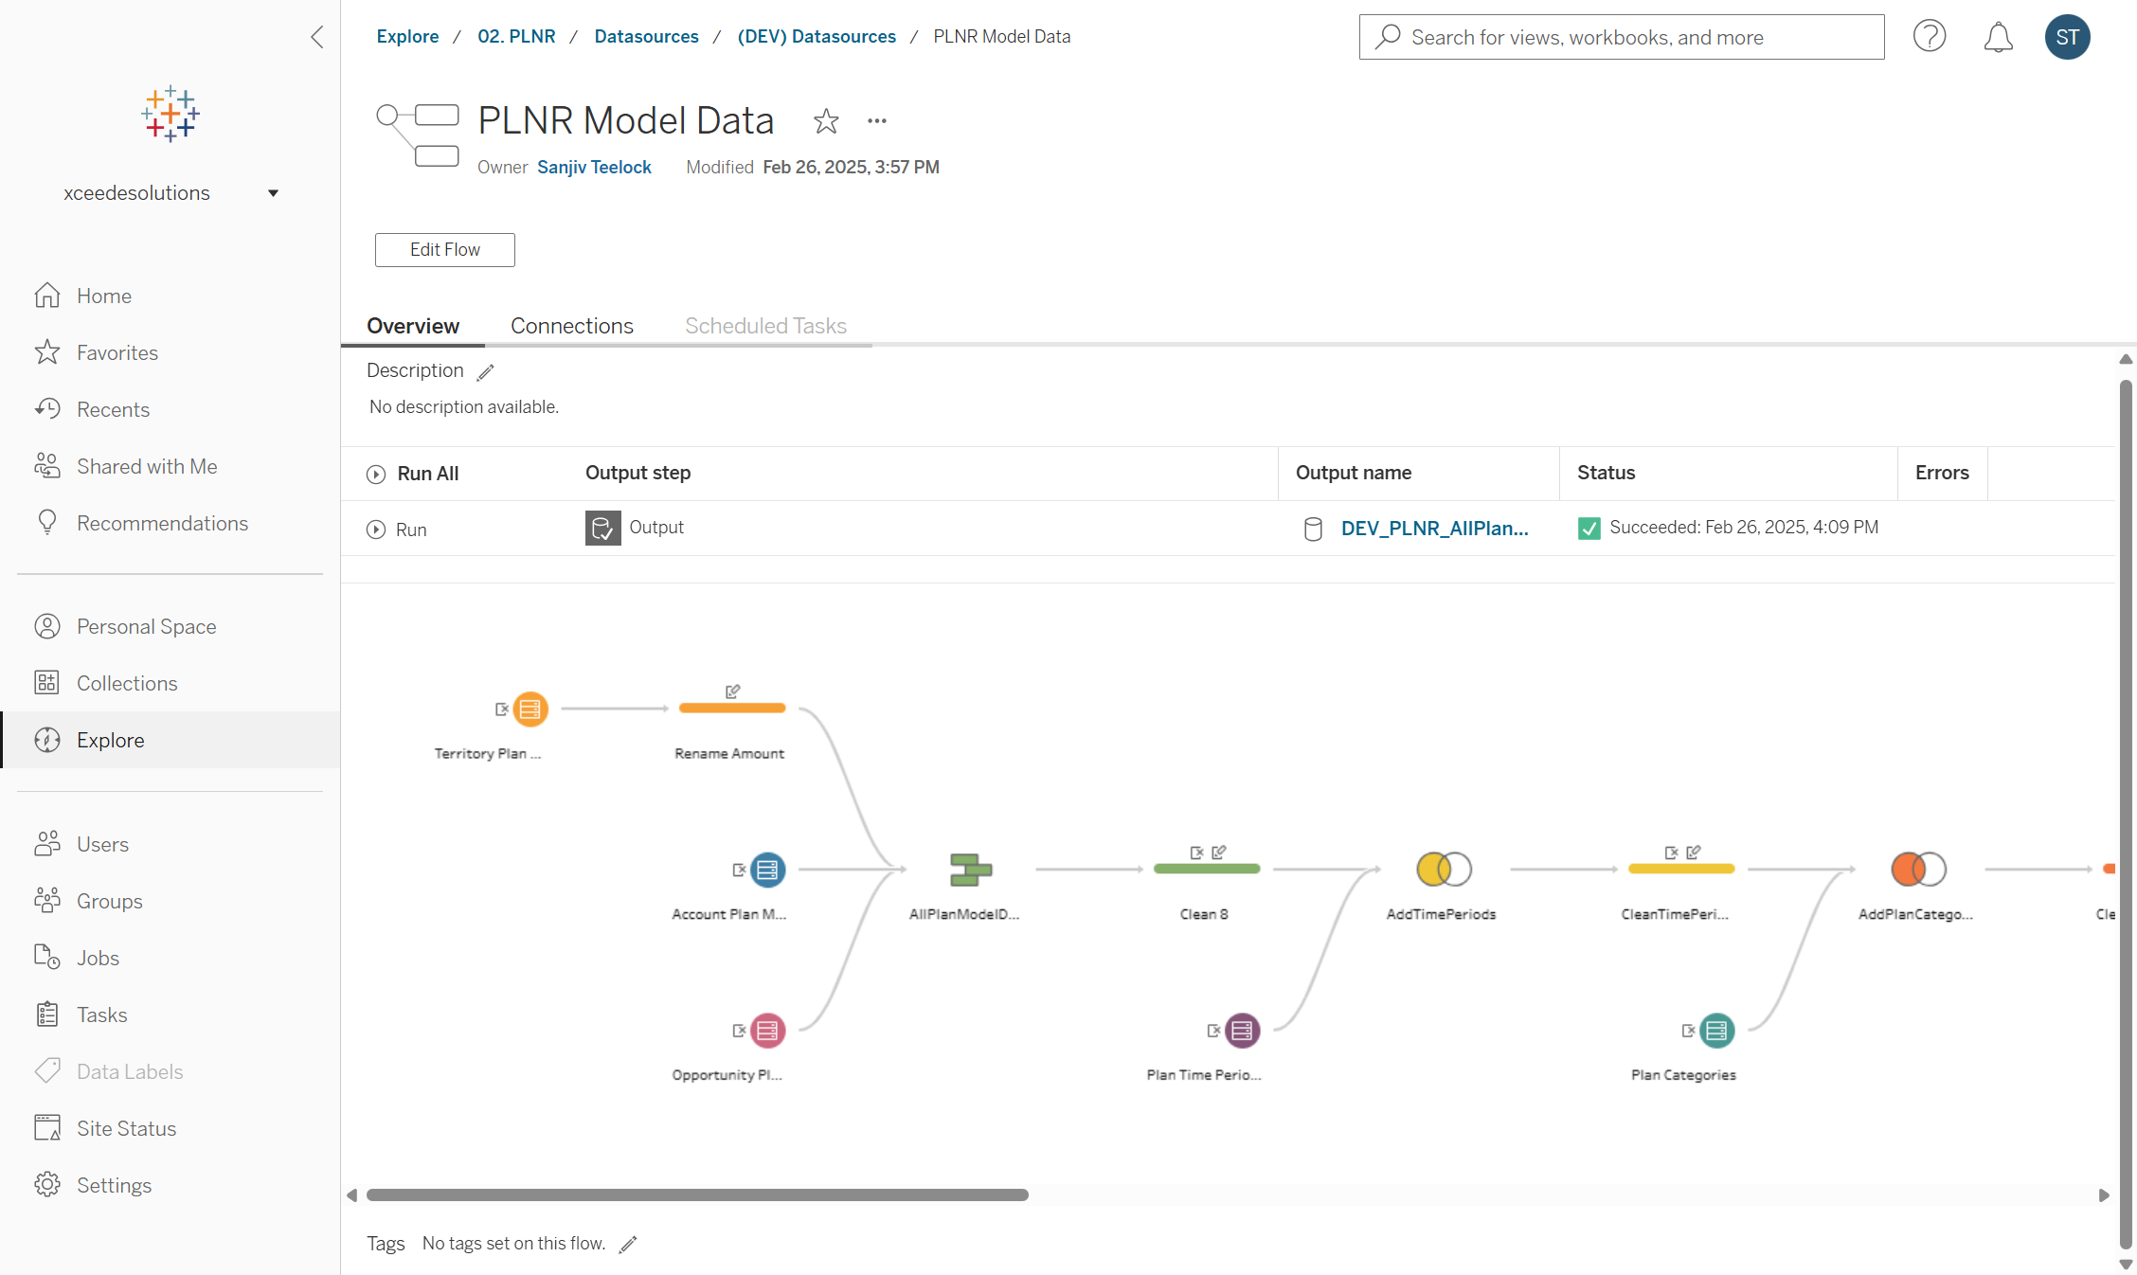
Task: Click the vertical page scrollbar
Action: [2126, 815]
